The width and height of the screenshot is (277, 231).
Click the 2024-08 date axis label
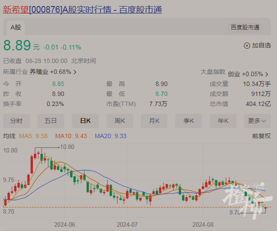click(x=203, y=225)
